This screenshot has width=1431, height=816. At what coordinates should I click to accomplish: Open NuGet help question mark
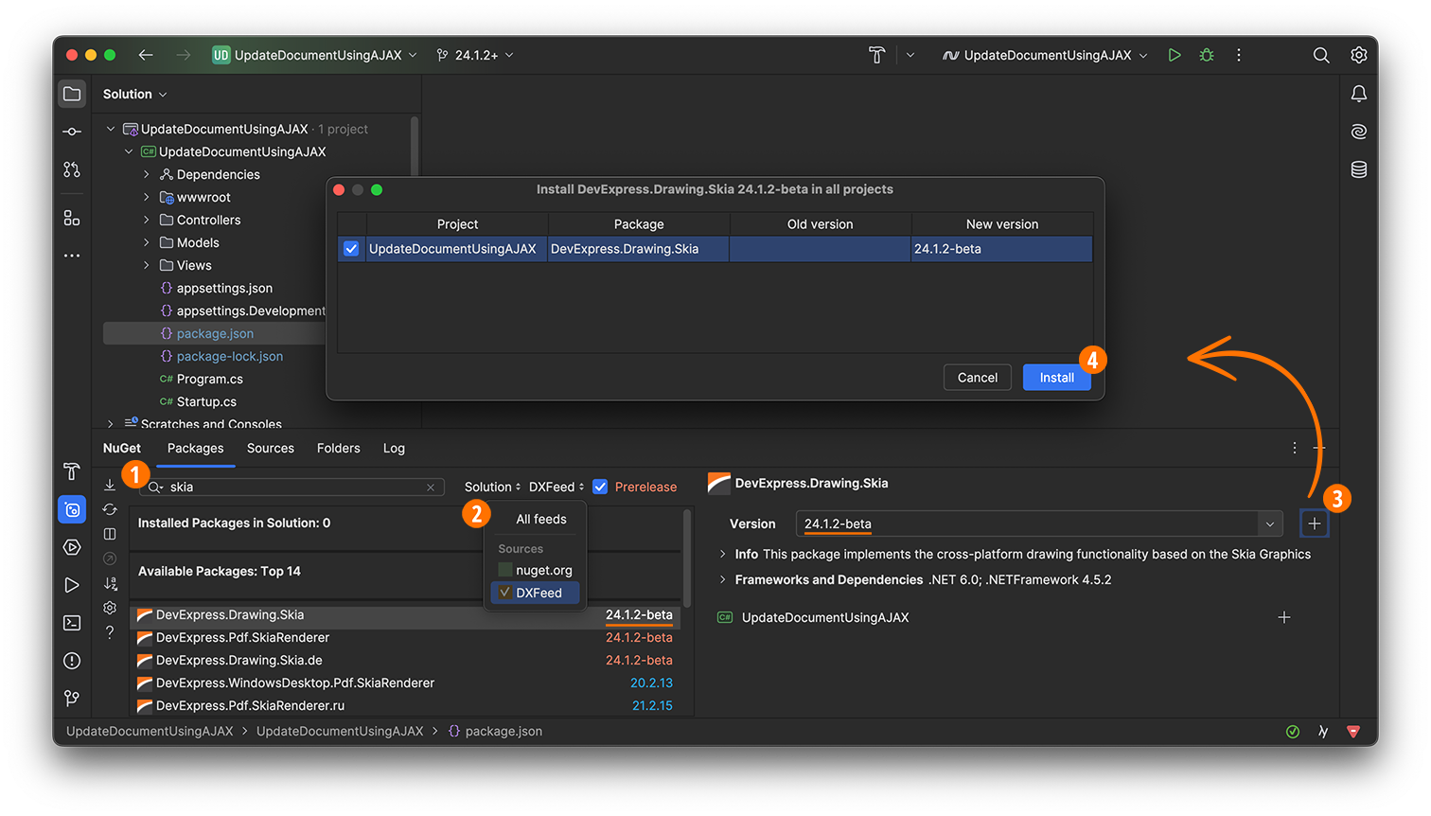pyautogui.click(x=110, y=632)
